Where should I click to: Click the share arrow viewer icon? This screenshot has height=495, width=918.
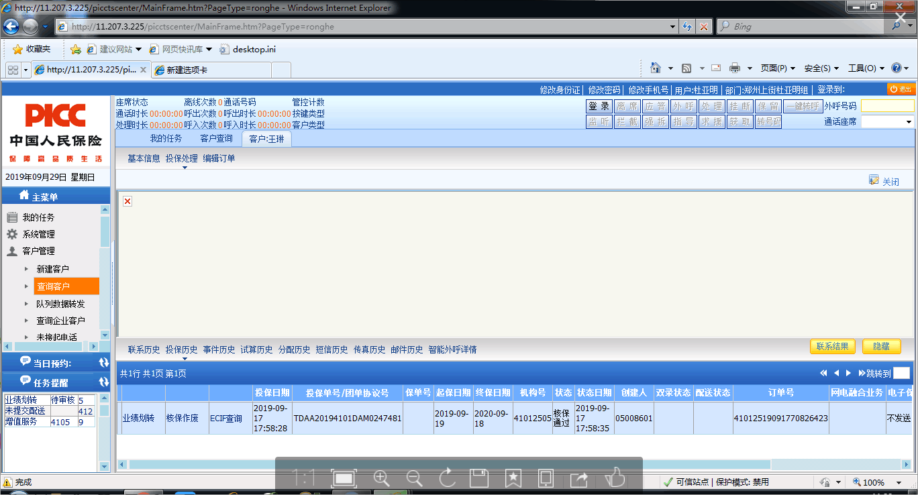[x=578, y=478]
